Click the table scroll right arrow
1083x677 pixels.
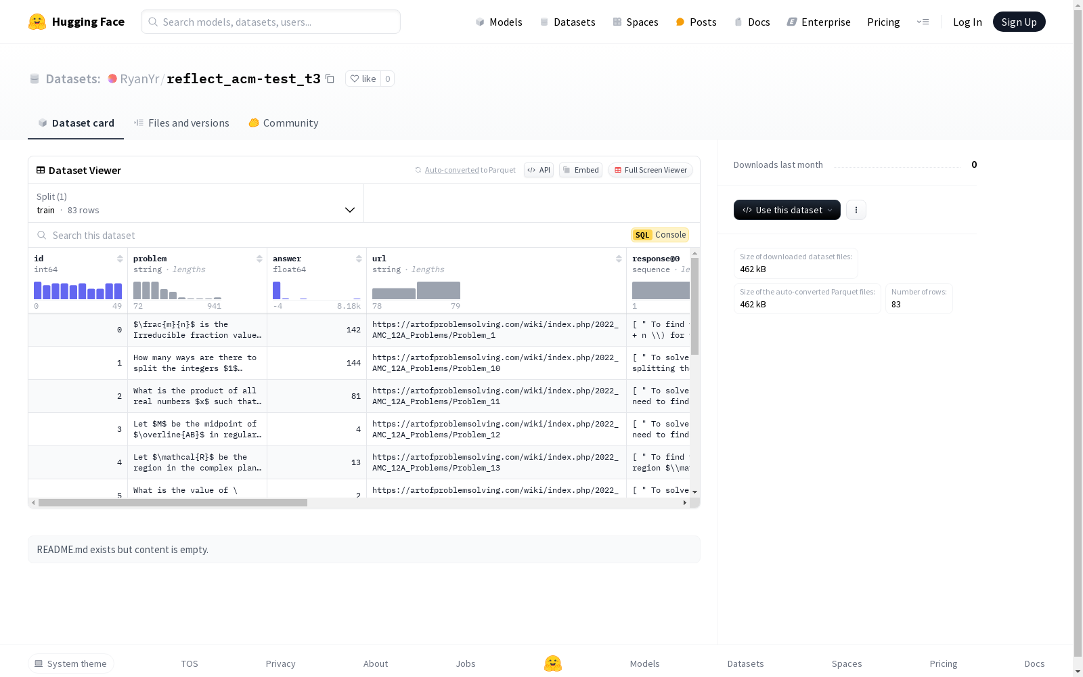click(x=685, y=502)
